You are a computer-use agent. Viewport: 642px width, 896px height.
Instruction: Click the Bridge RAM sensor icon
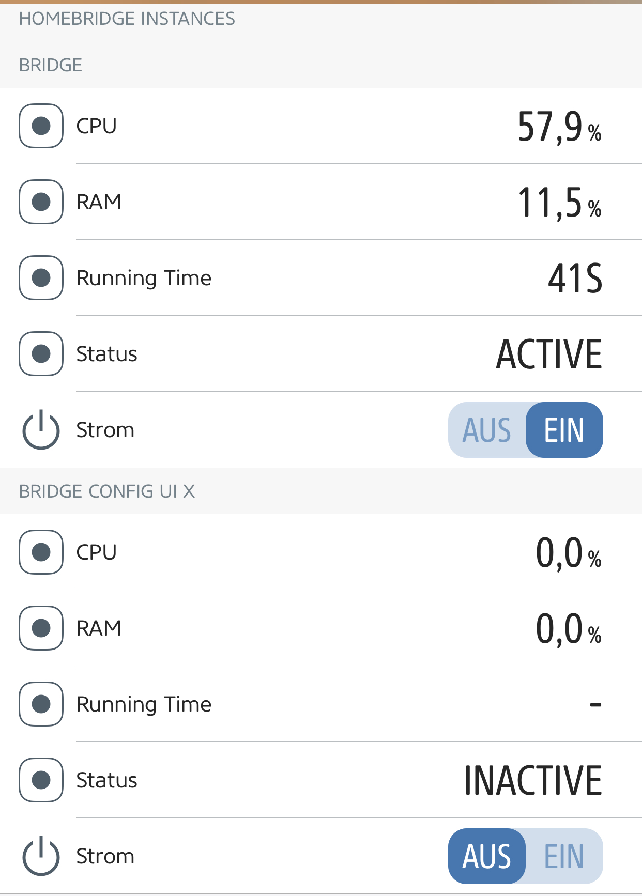[41, 202]
